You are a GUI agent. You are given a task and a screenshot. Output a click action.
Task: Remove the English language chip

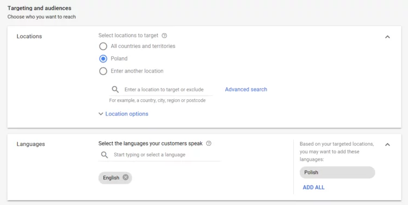pyautogui.click(x=126, y=177)
